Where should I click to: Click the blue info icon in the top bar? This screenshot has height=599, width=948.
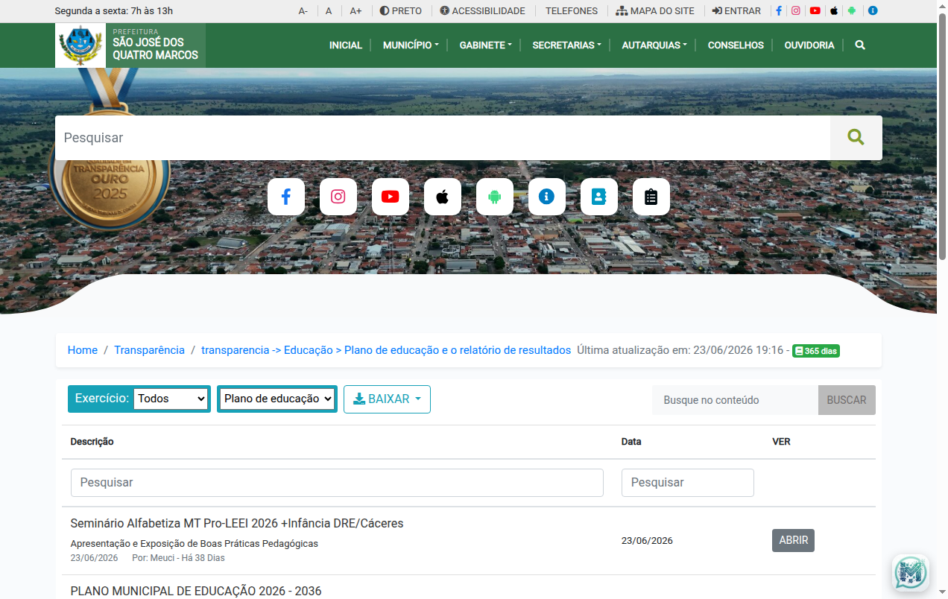(x=873, y=11)
